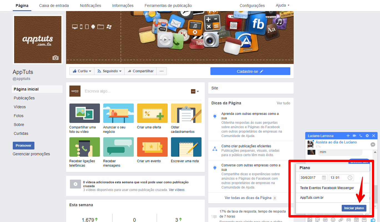Click the chat scrollbar up arrow

pos(375,152)
